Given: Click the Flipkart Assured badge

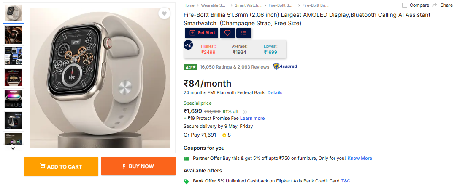Looking at the screenshot, I should (x=285, y=66).
